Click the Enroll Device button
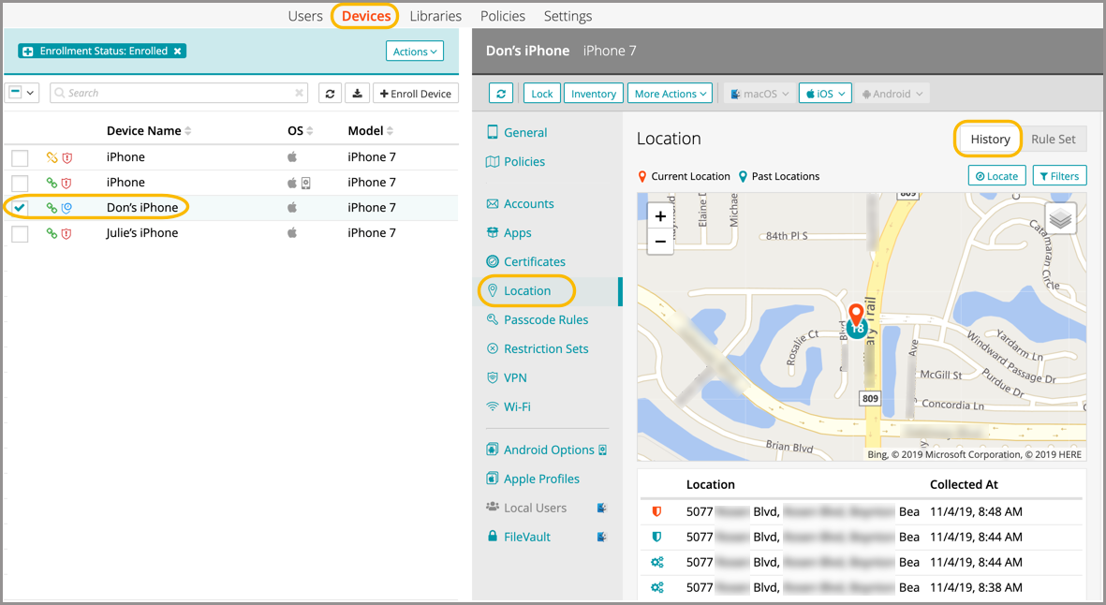The width and height of the screenshot is (1106, 605). 416,94
